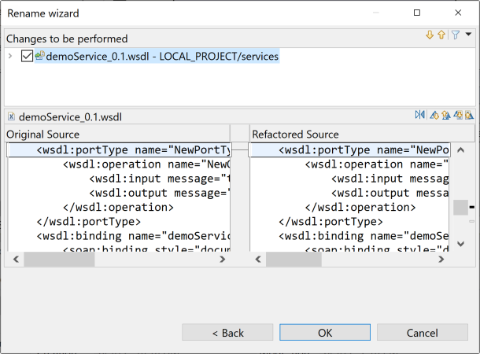This screenshot has height=354, width=480.
Task: Uncheck the demoService_0.1.wsdl change checkbox
Action: click(28, 57)
